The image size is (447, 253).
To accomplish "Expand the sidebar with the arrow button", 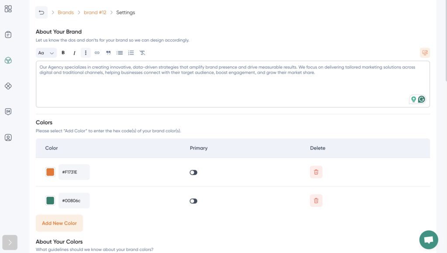I will [10, 243].
